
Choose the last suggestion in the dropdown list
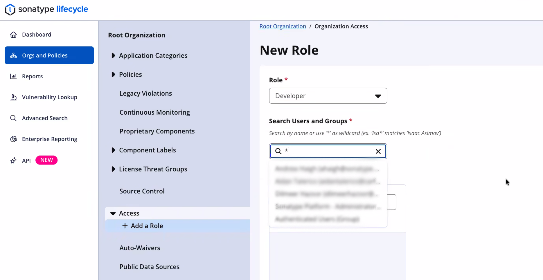[328, 219]
